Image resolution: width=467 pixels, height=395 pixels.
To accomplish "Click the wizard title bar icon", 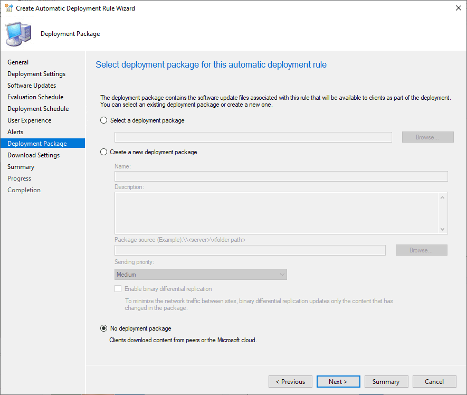I will point(8,8).
